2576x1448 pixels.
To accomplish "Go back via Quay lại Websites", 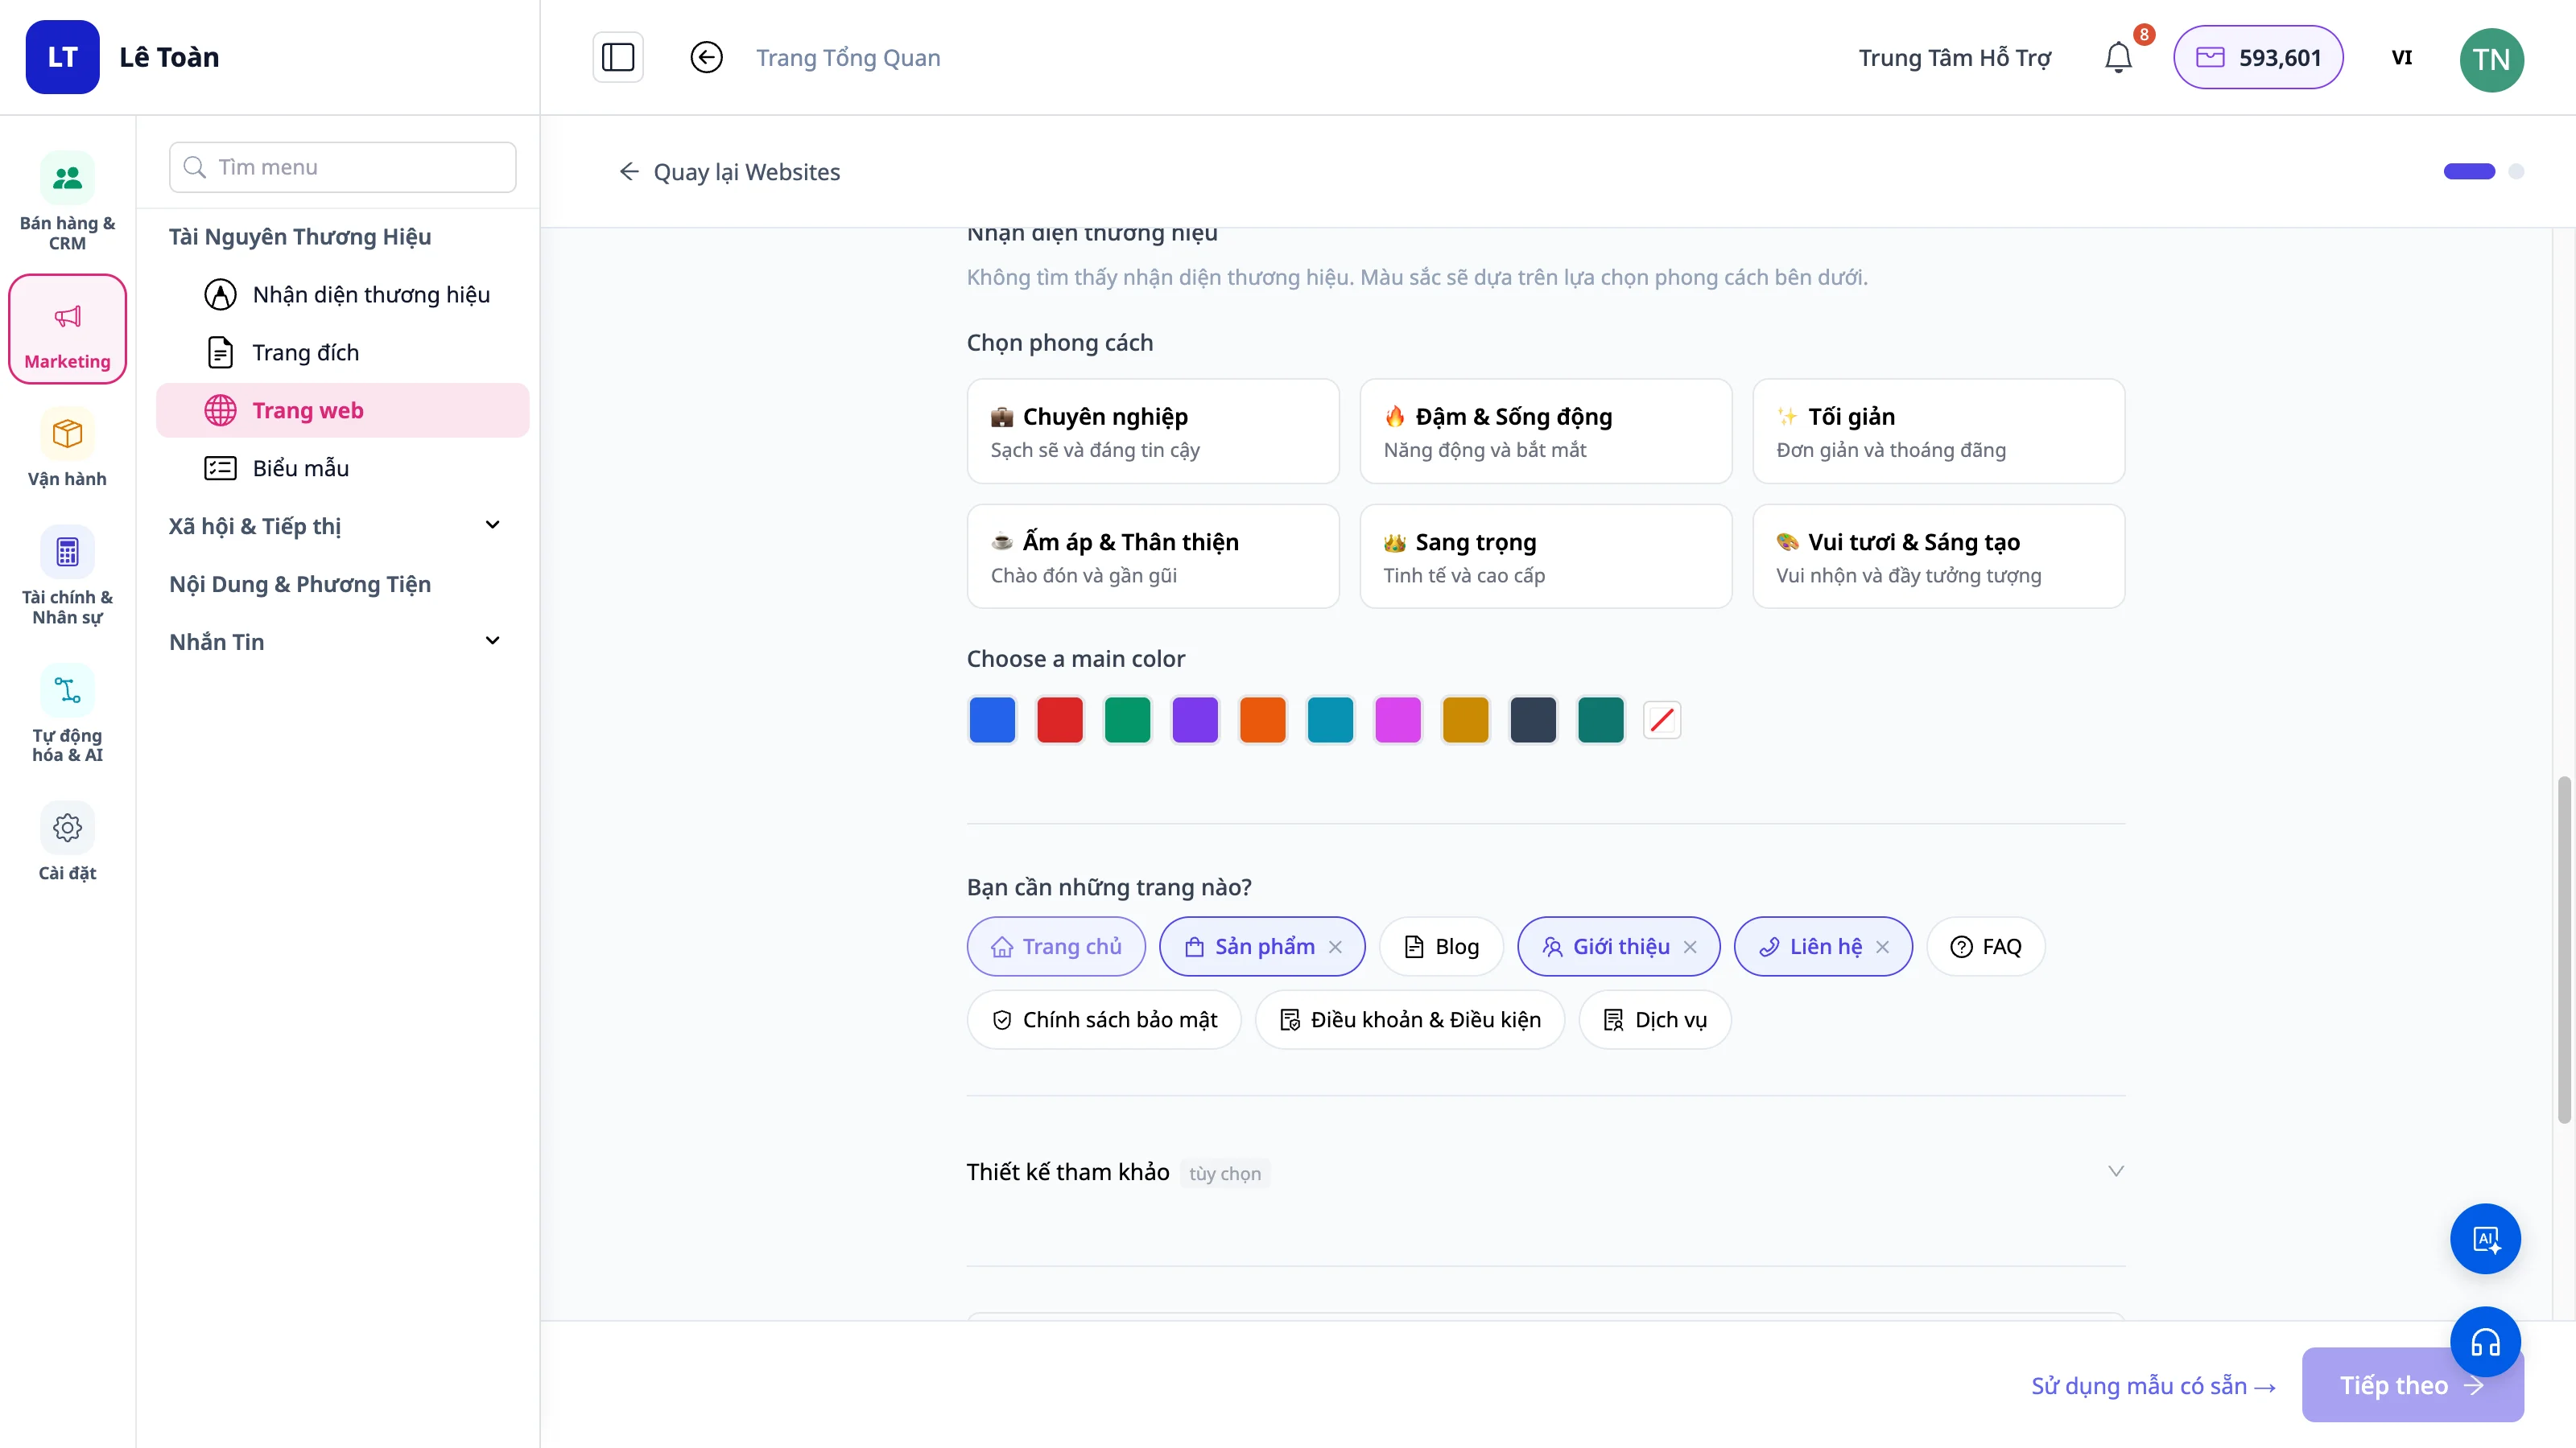I will point(729,172).
